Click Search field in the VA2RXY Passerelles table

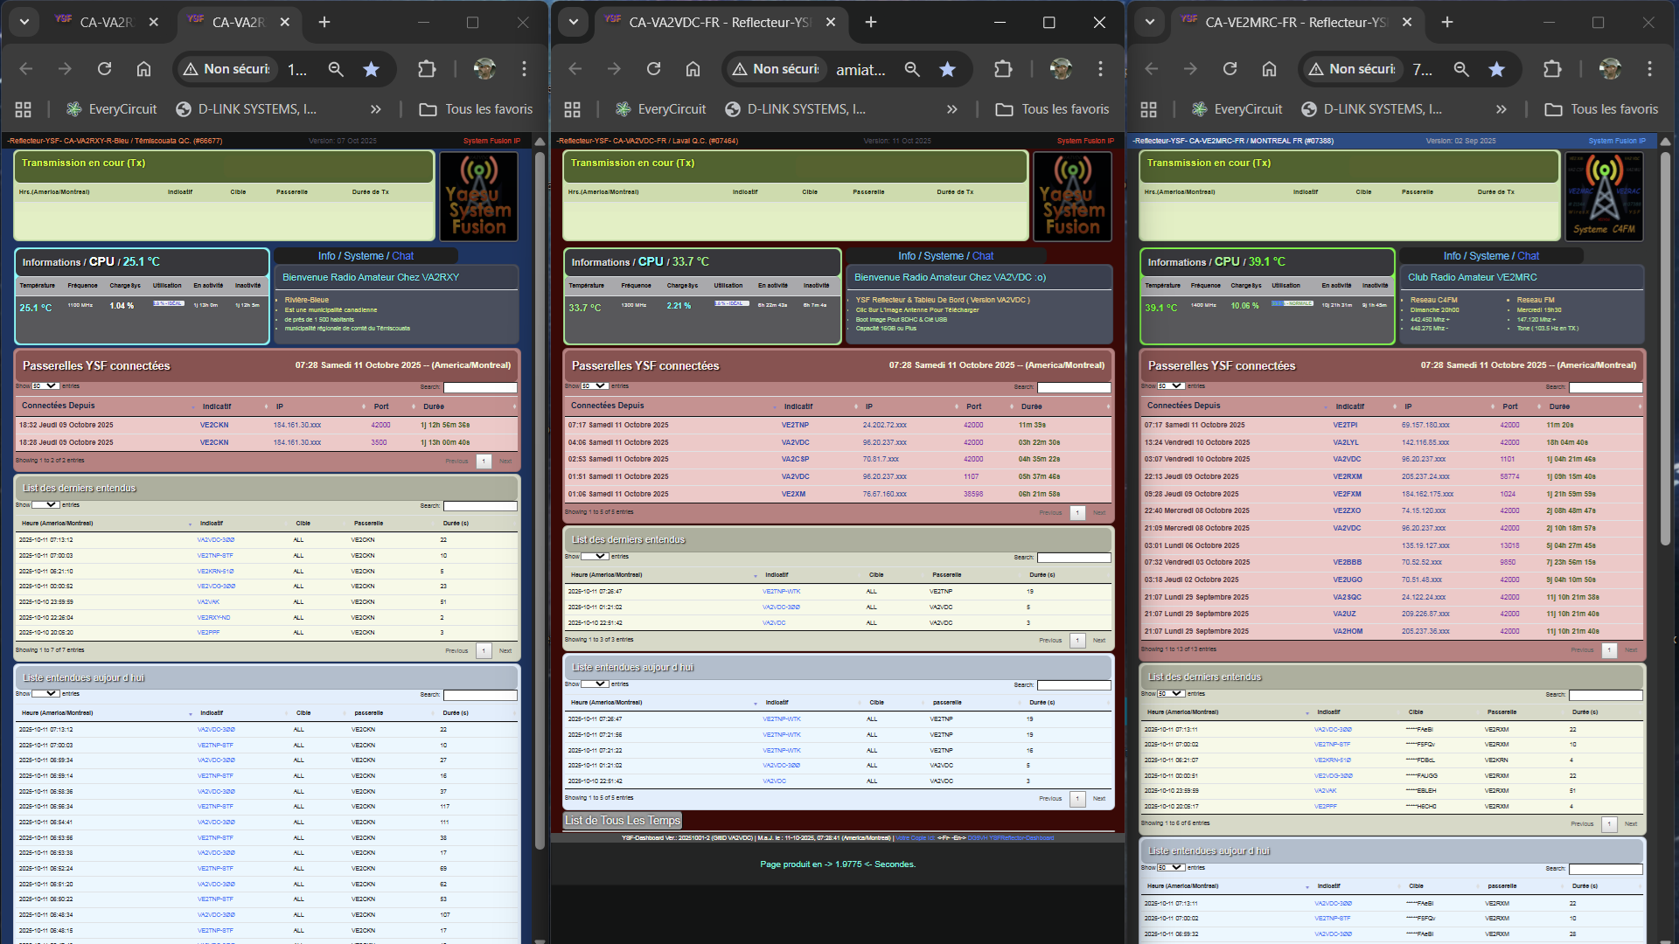coord(480,387)
